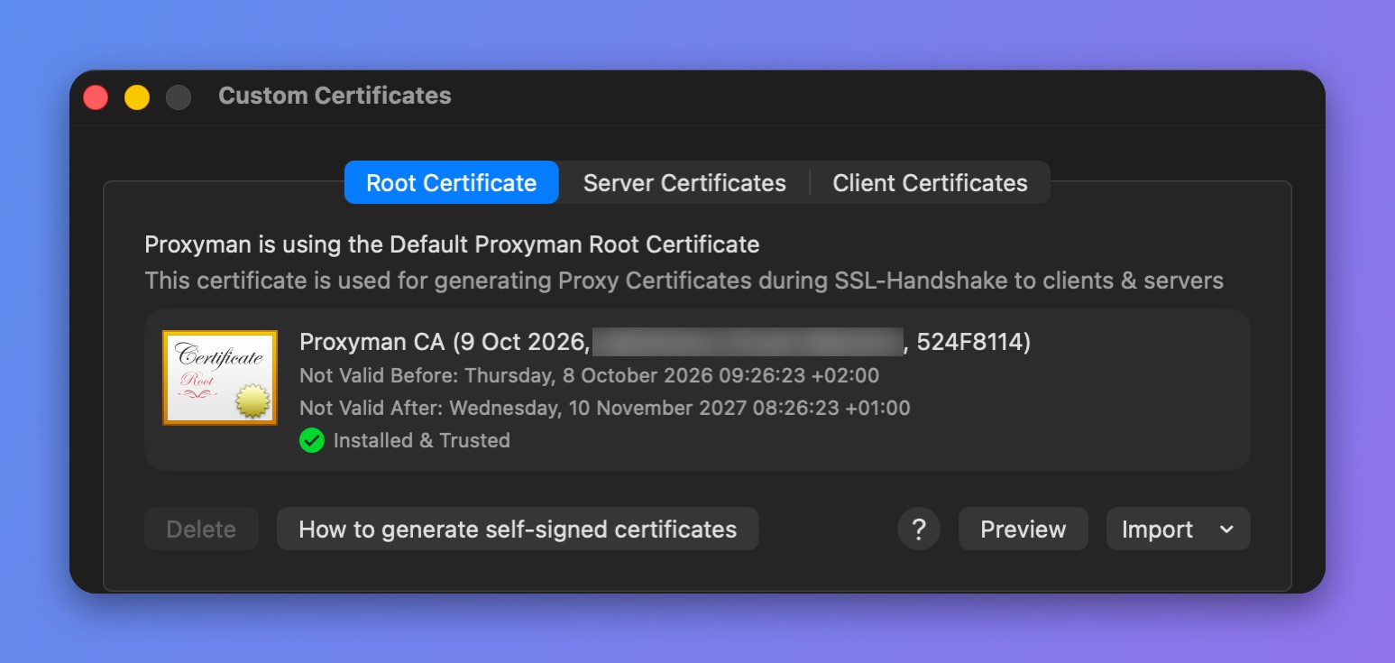The height and width of the screenshot is (663, 1395).
Task: Select the Proxyman CA certificate name
Action: point(665,342)
